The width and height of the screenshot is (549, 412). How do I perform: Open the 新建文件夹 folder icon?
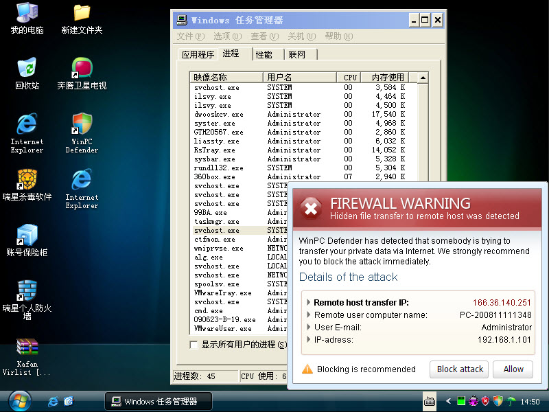tap(82, 19)
